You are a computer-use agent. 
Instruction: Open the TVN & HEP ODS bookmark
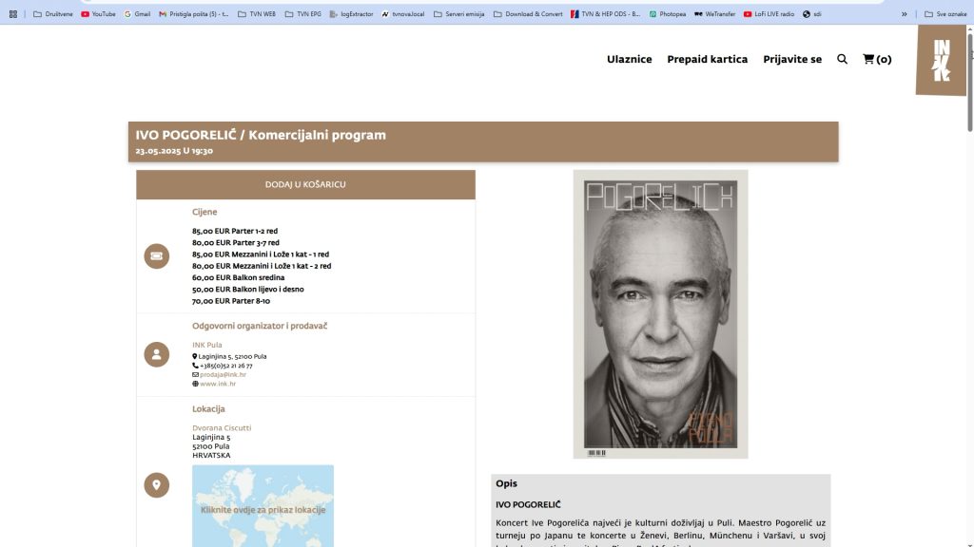click(x=605, y=13)
